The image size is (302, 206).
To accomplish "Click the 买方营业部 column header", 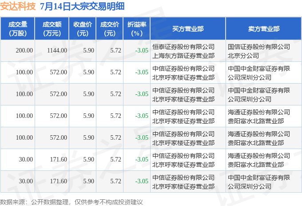I will pos(188,29).
